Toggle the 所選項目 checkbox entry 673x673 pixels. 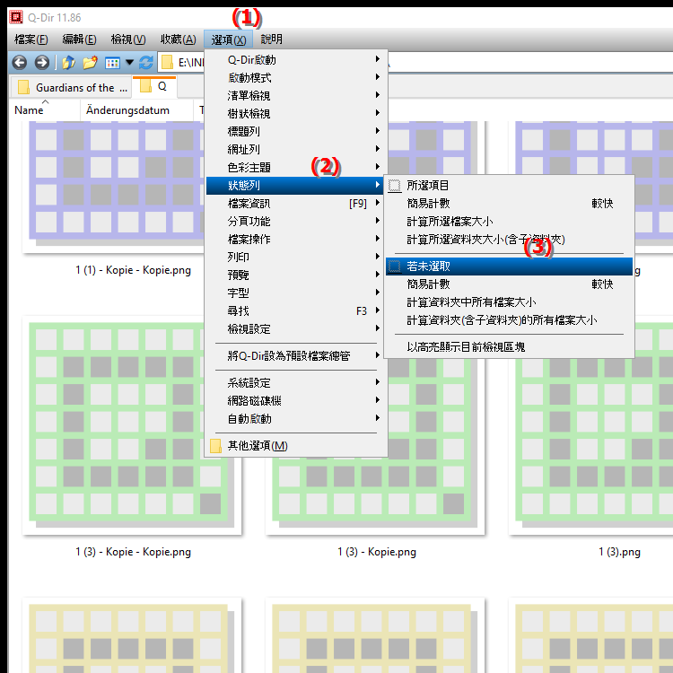coord(509,186)
